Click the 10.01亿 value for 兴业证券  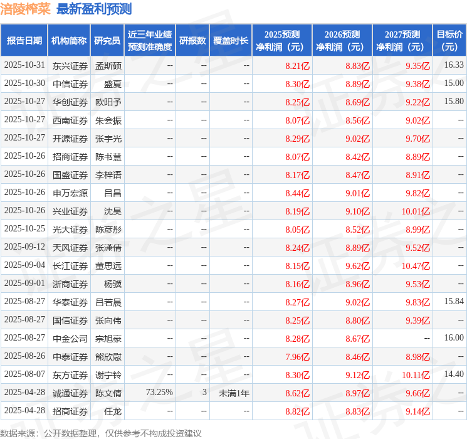click(x=416, y=211)
